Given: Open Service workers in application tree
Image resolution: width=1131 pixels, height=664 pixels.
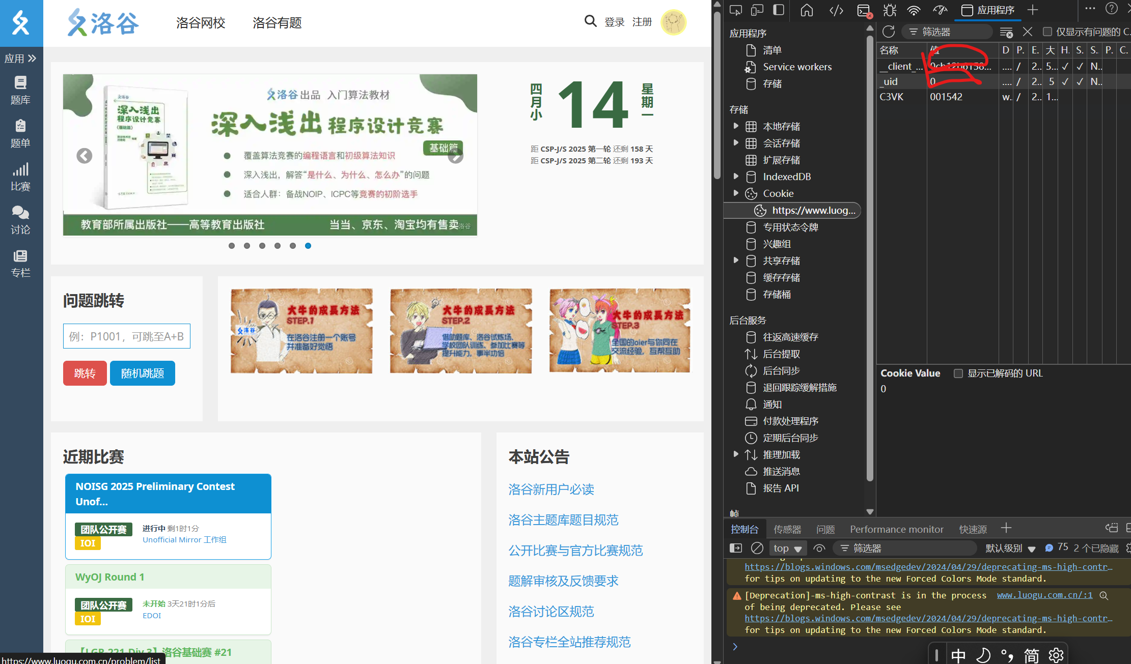Looking at the screenshot, I should point(797,67).
